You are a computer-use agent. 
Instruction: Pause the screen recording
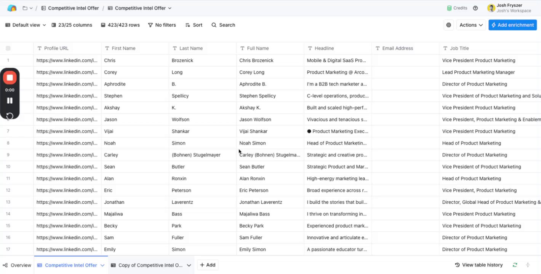click(x=10, y=100)
